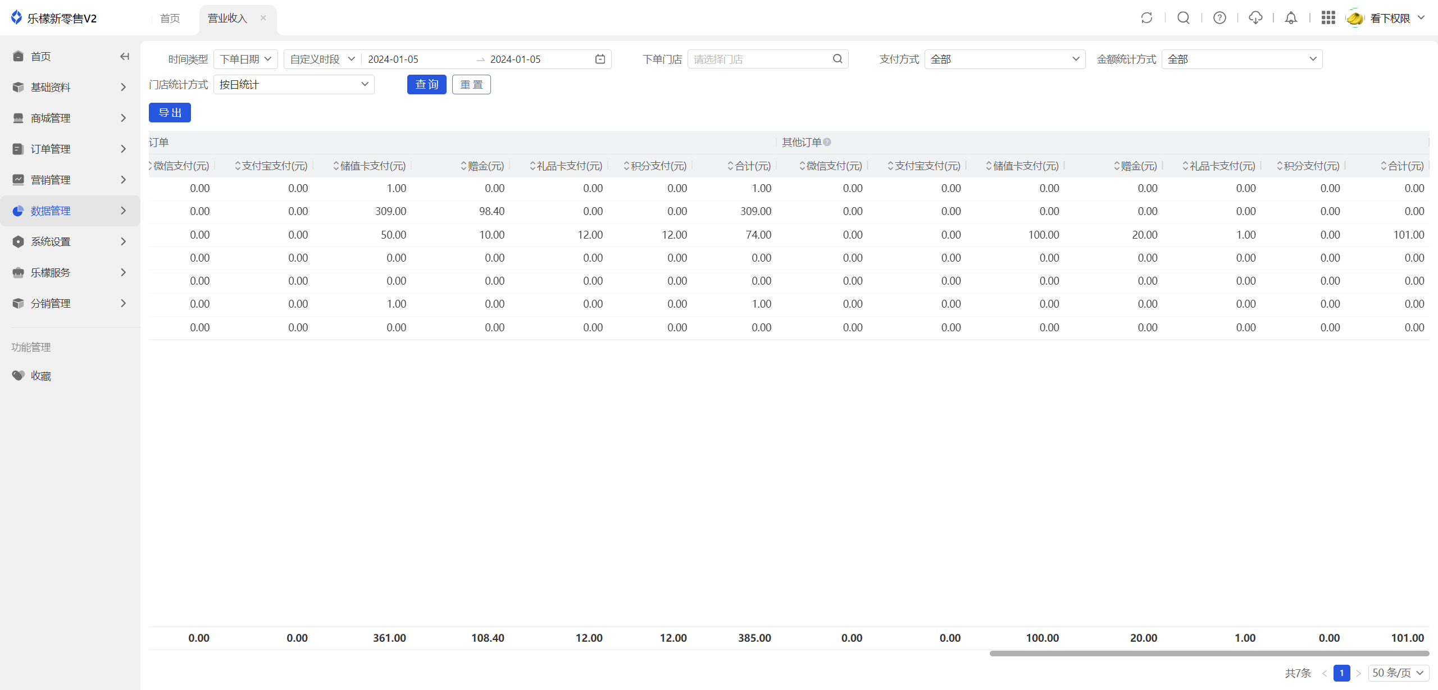Collapse the sidebar with the arrow icon

[x=125, y=56]
